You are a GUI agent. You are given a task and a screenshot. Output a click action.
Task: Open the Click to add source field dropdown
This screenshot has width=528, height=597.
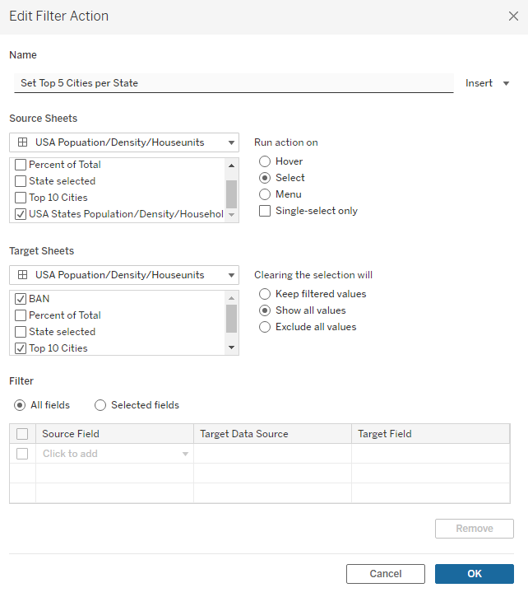(x=185, y=454)
